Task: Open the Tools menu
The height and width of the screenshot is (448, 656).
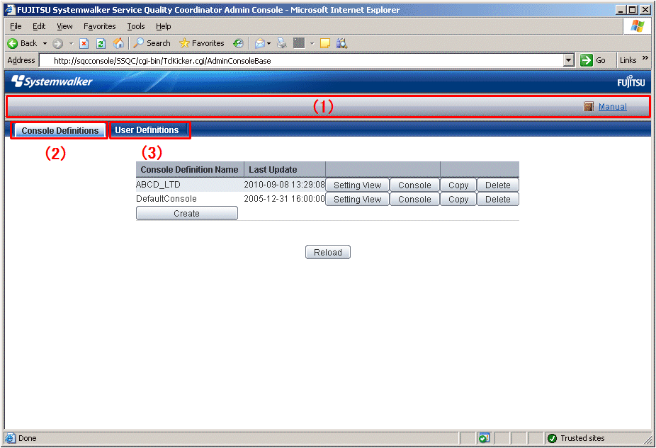Action: tap(136, 26)
